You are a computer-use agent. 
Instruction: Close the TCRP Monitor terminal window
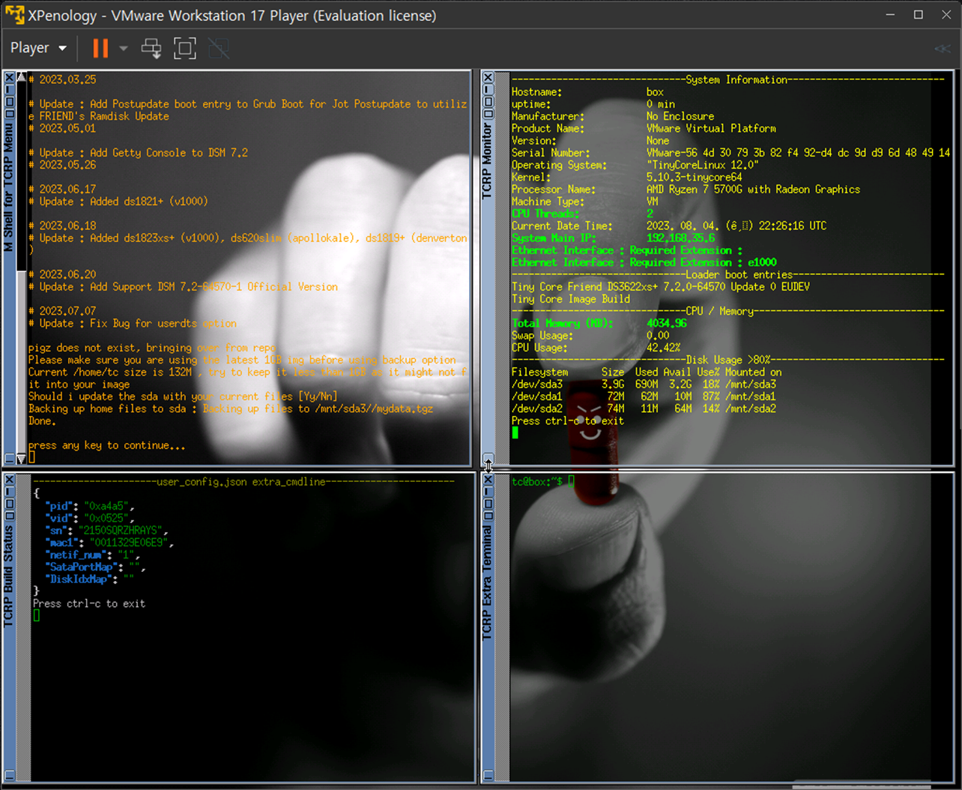point(488,77)
